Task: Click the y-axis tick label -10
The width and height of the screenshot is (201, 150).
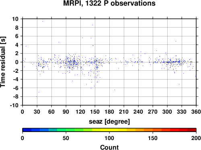Action: (x=14, y=105)
